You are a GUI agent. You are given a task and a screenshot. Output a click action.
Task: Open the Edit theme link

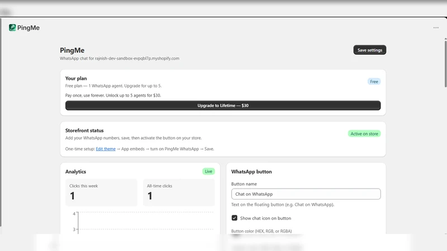coord(106,149)
